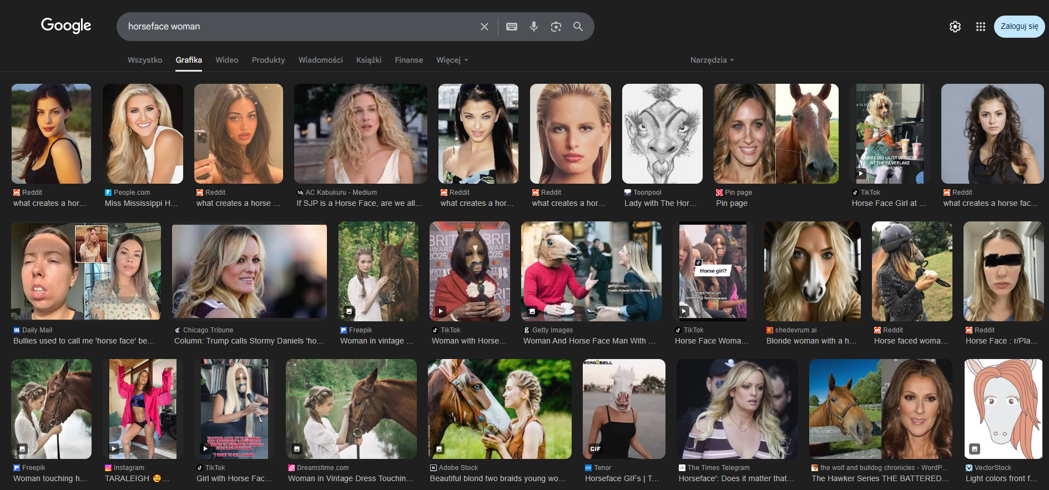The image size is (1049, 490).
Task: Open the 'Bullies used to call me' link
Action: coord(84,341)
